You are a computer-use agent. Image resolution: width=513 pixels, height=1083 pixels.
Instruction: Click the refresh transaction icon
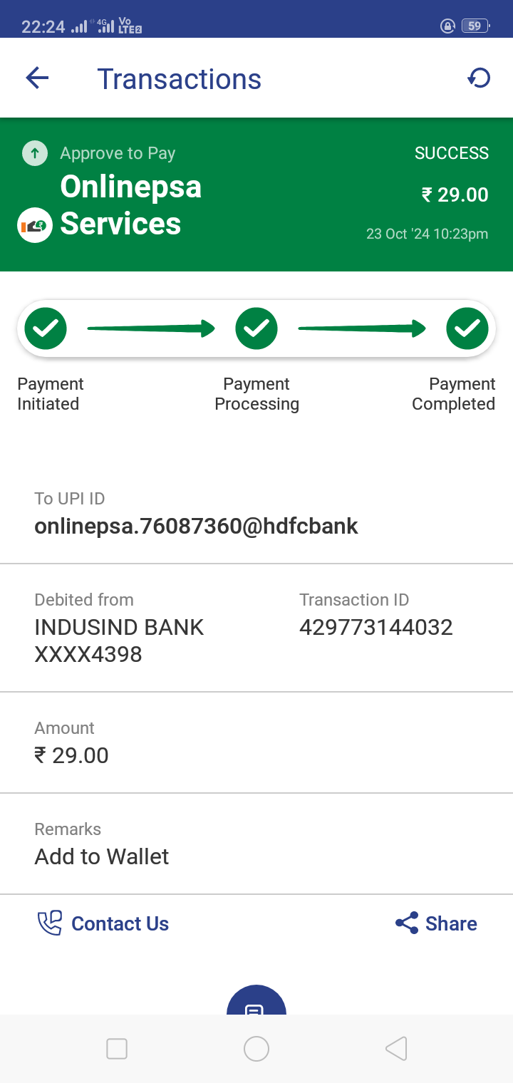[x=479, y=78]
